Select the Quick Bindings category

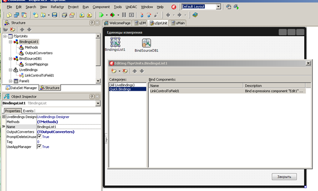pyautogui.click(x=127, y=89)
